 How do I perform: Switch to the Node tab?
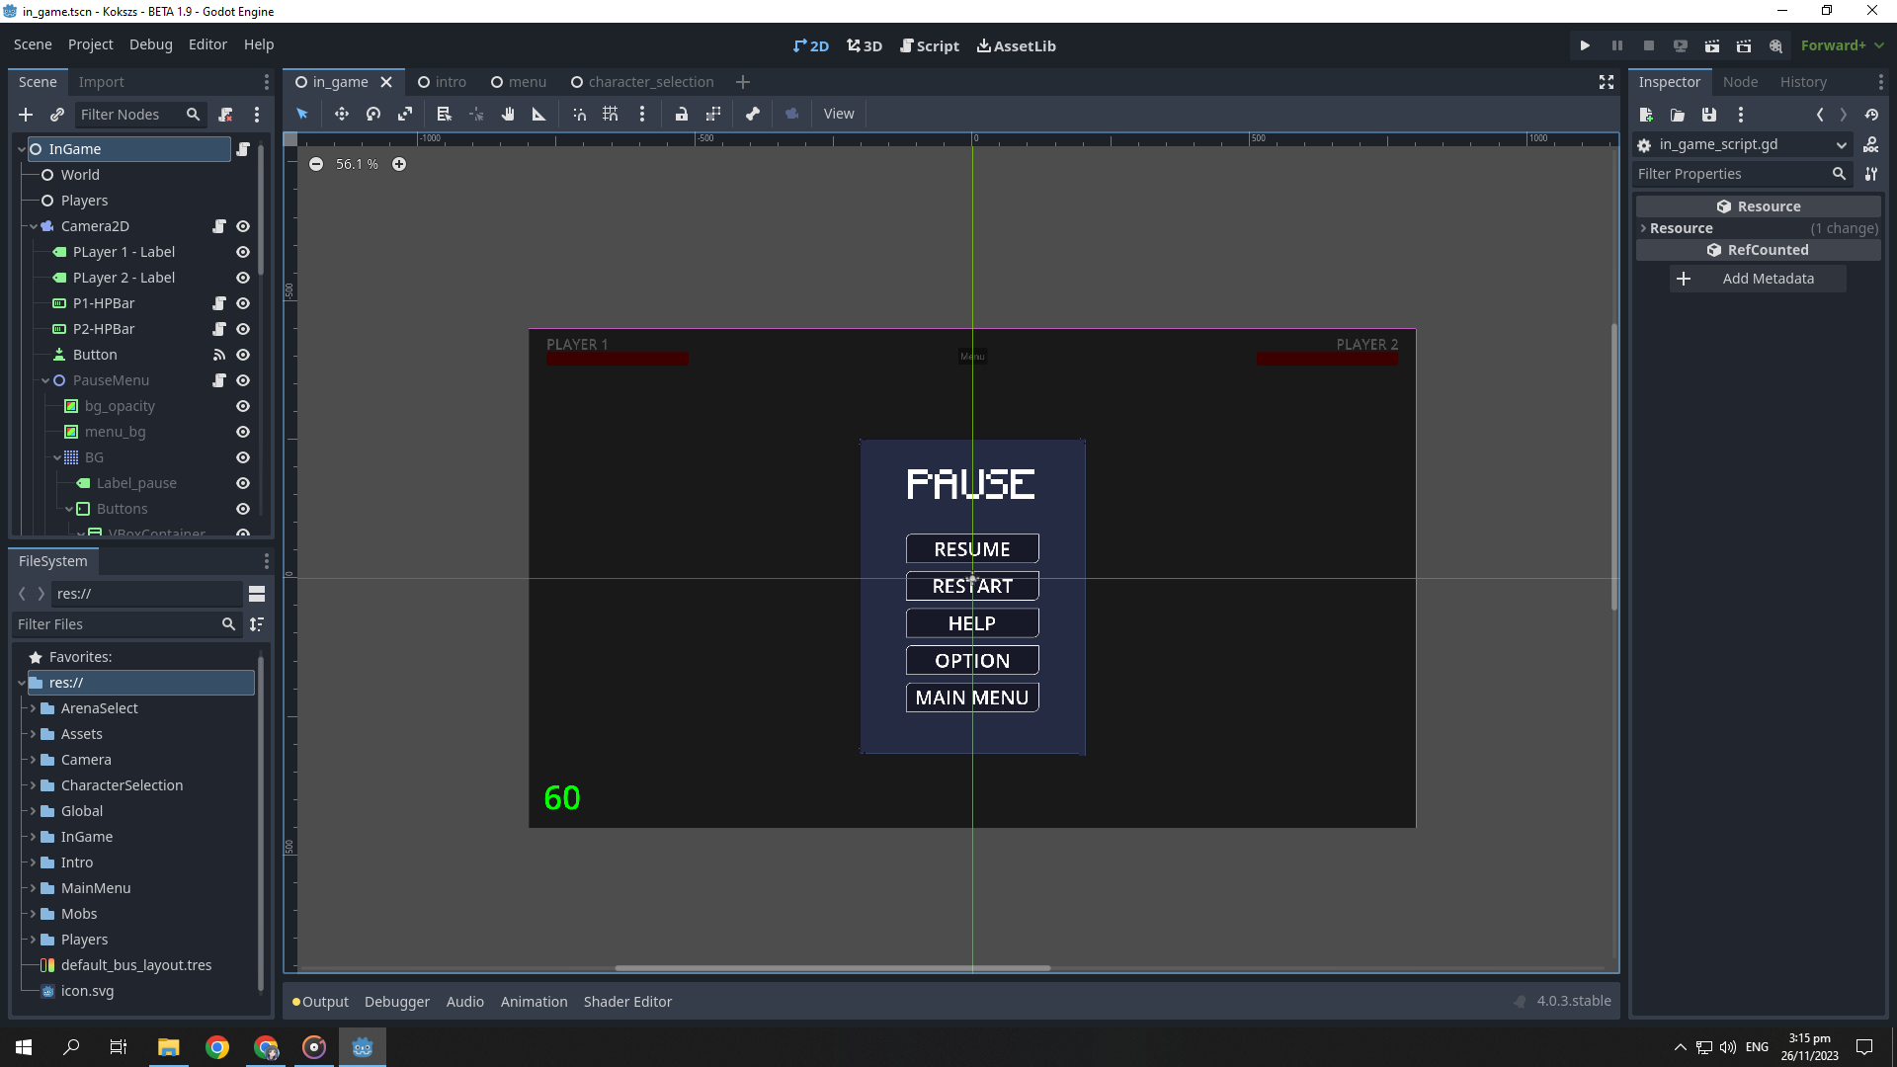pyautogui.click(x=1740, y=82)
